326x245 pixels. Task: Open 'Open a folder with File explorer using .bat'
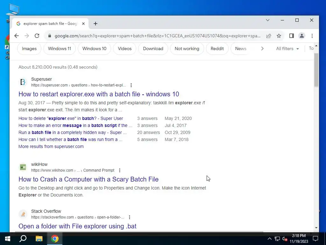point(77,226)
